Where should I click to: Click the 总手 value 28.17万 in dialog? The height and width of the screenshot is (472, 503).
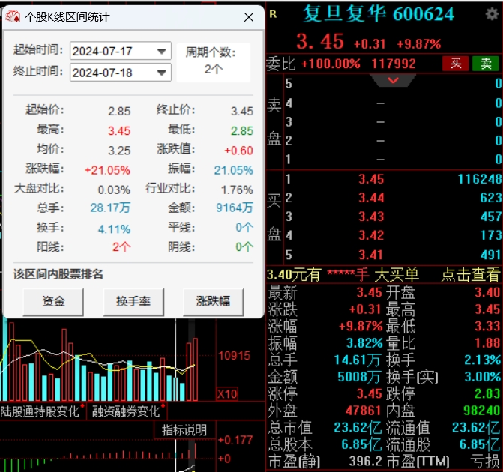point(110,208)
